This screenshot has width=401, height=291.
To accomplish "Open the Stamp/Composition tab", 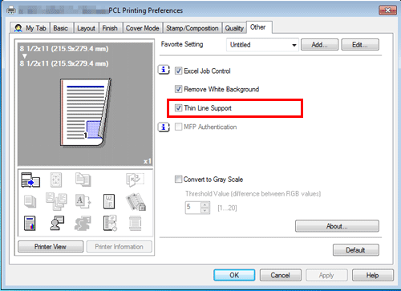I will click(x=192, y=28).
